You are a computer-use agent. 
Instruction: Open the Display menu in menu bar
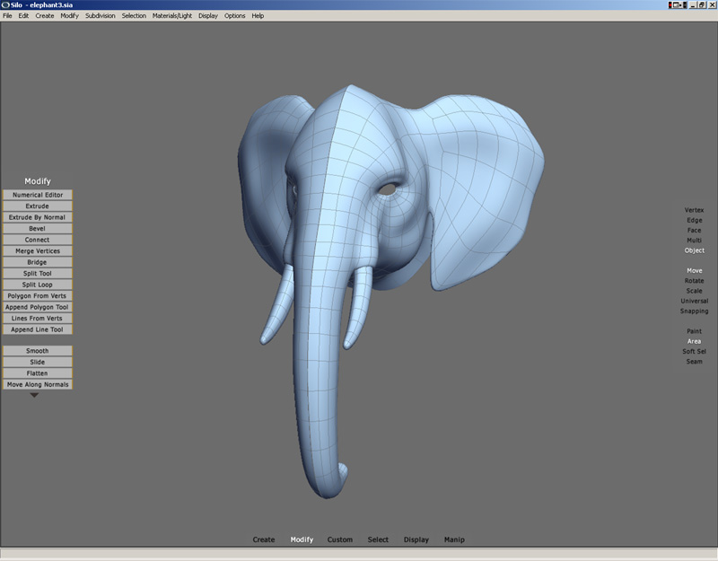click(x=208, y=15)
